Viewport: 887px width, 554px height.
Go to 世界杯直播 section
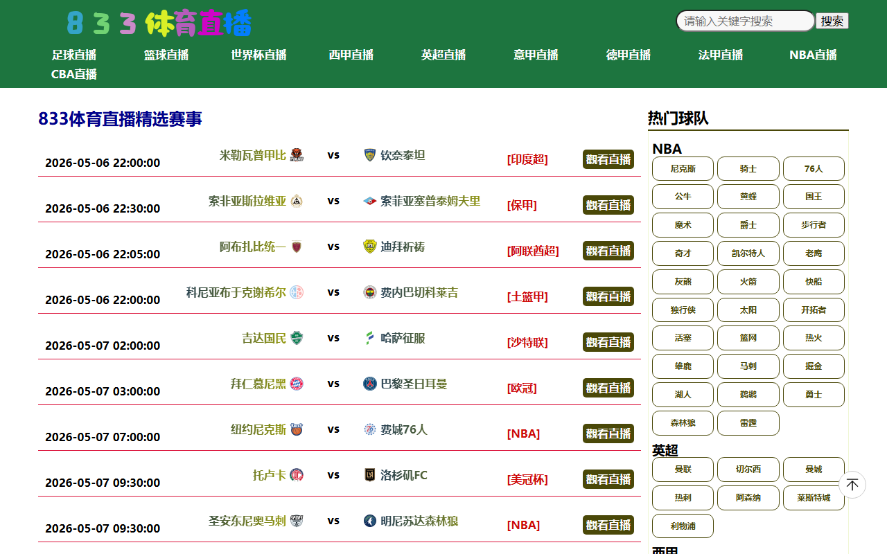[x=258, y=55]
